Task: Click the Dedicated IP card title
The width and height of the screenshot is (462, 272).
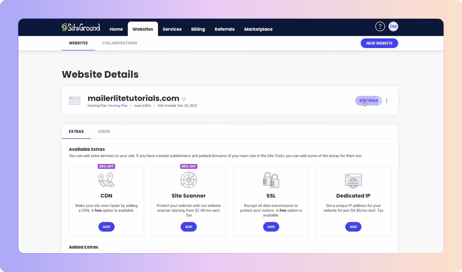Action: coord(353,196)
